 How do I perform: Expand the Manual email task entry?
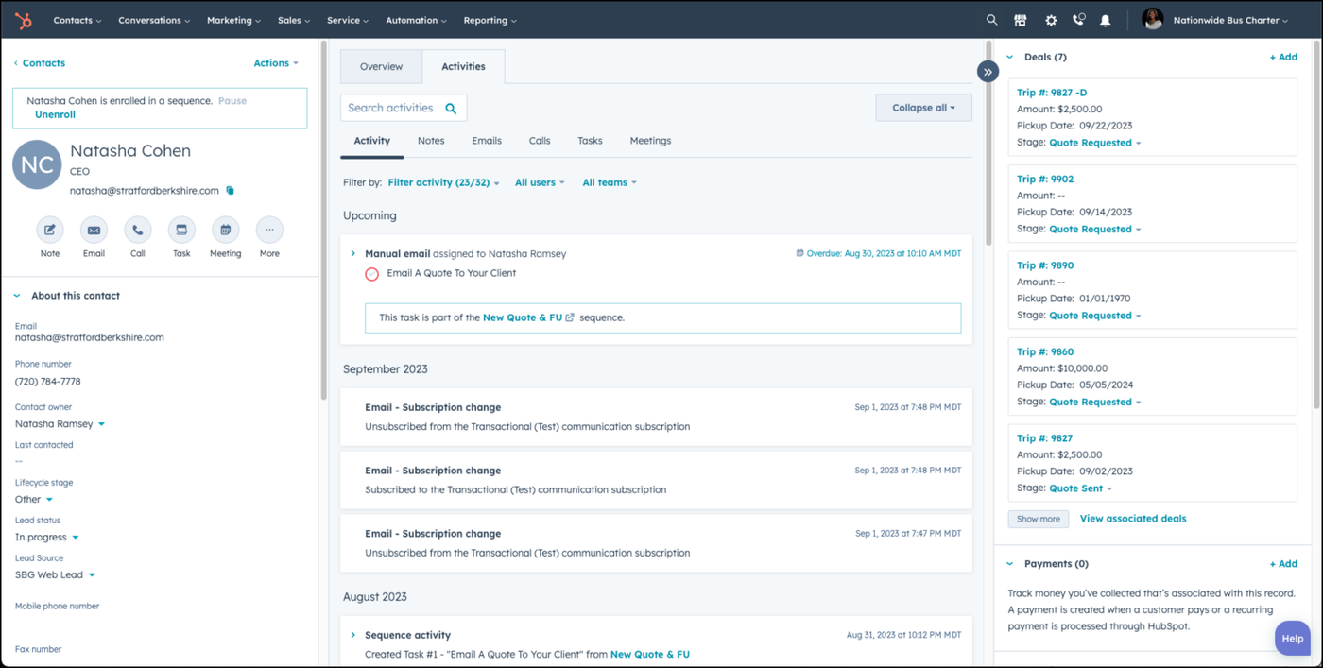(x=353, y=254)
